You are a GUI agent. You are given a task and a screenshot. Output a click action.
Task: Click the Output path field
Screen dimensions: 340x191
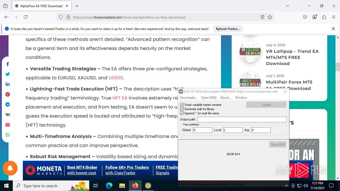(x=242, y=120)
